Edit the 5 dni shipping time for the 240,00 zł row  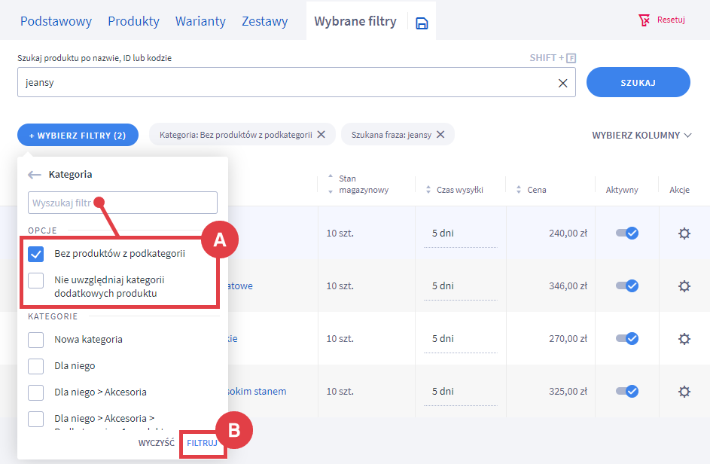[x=461, y=234]
